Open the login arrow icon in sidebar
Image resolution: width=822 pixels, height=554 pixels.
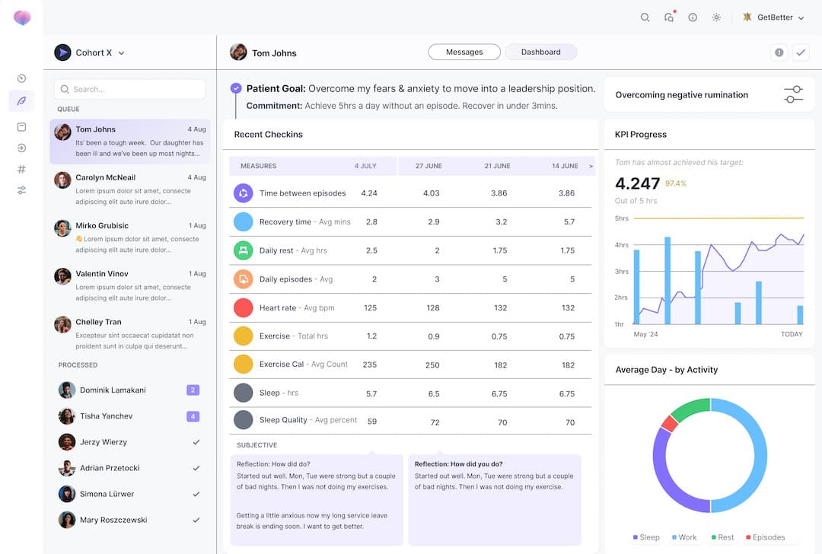(21, 148)
